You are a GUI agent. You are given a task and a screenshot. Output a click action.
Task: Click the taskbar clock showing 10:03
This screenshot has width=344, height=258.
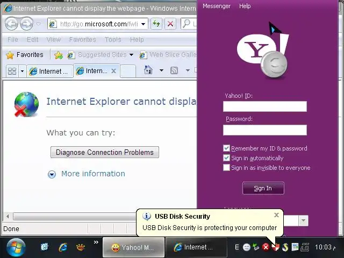[x=325, y=247]
